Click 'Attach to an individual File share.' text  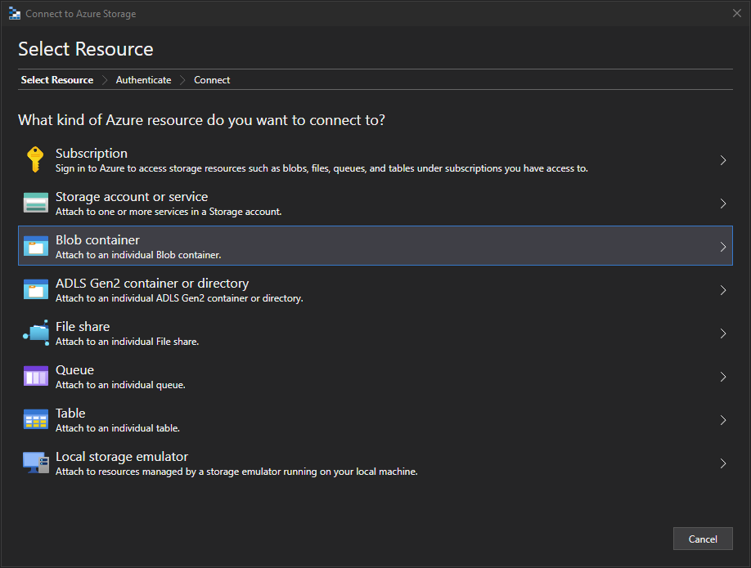pos(127,342)
